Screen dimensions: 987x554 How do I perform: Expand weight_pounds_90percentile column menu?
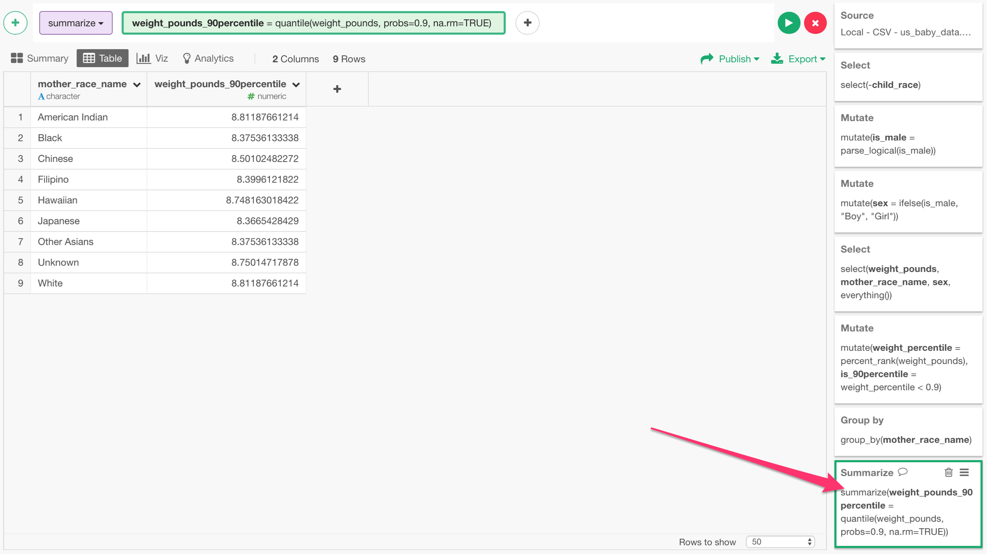[x=296, y=85]
